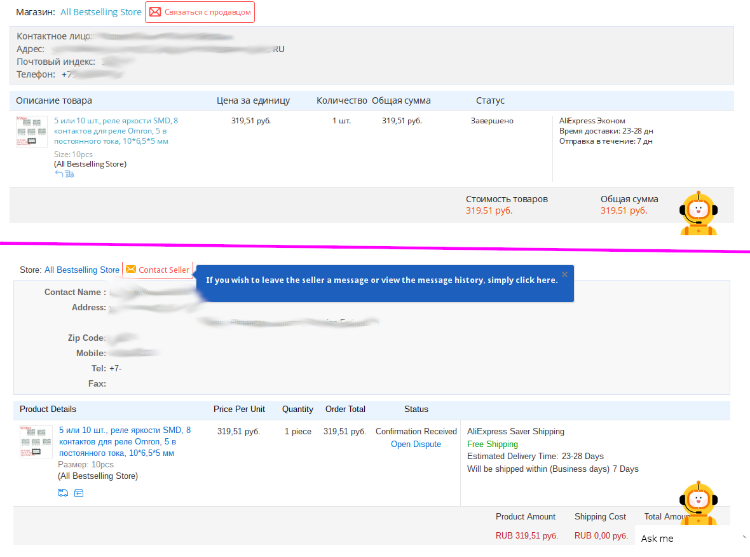Click the Contact Name label
The width and height of the screenshot is (750, 557).
tap(75, 292)
